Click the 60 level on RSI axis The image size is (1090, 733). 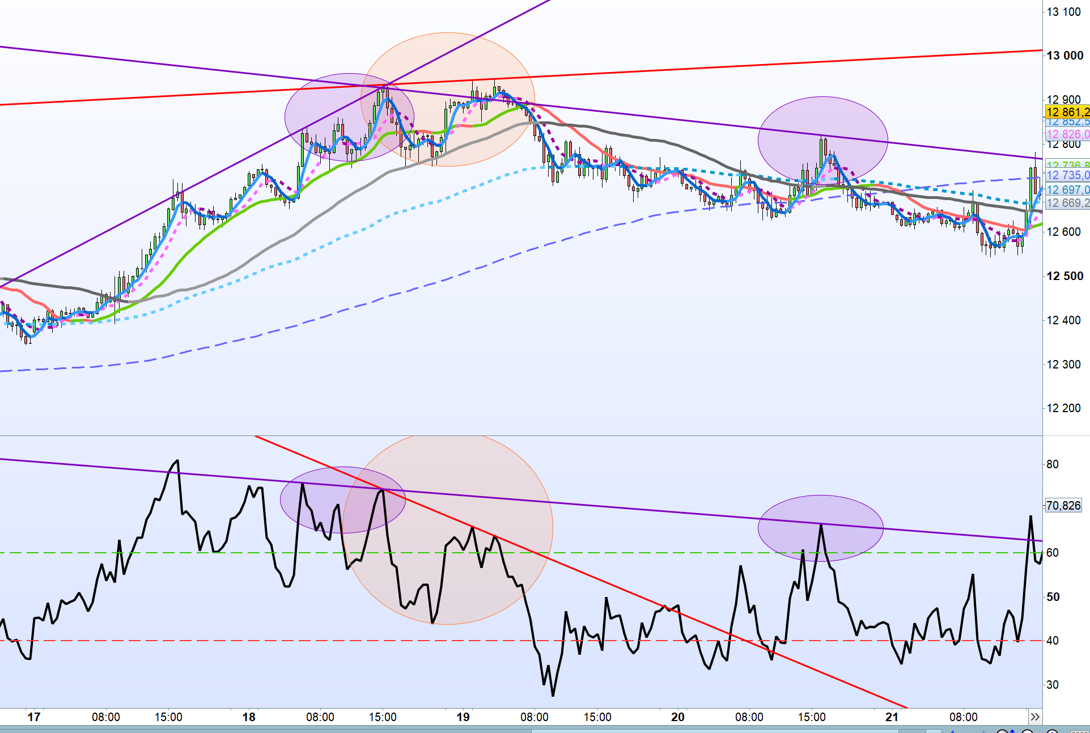(1052, 553)
